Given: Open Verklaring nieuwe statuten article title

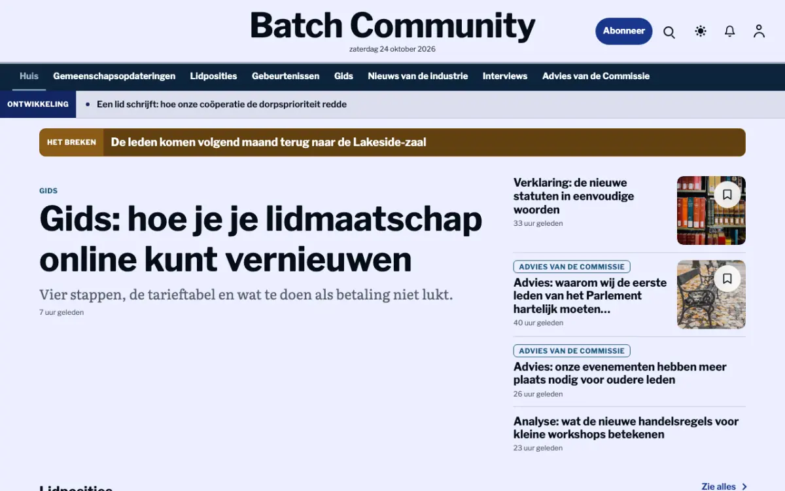Looking at the screenshot, I should click(x=574, y=196).
